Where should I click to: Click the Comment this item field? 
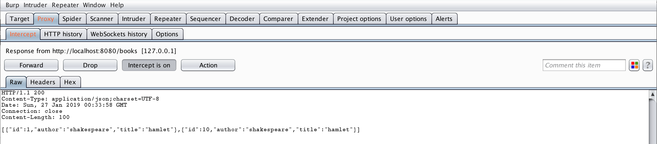tap(584, 65)
